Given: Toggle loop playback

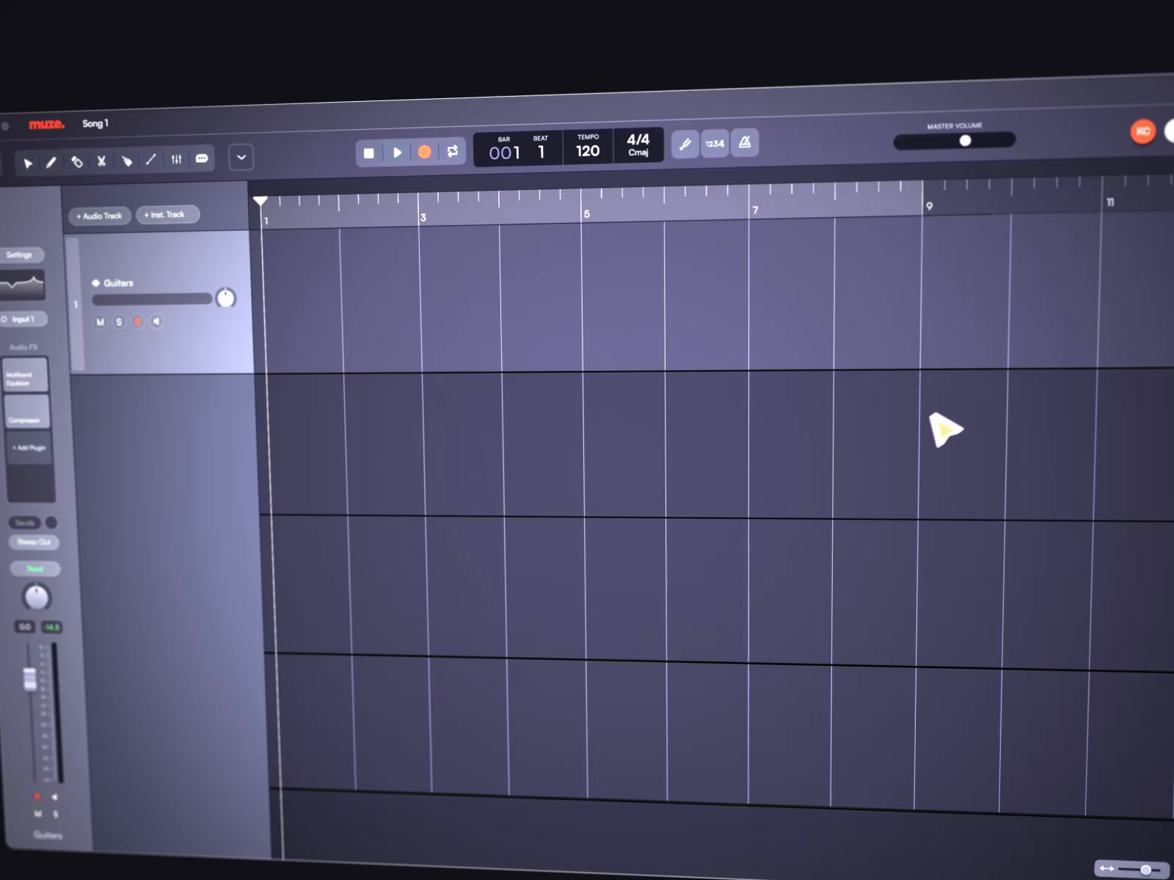Looking at the screenshot, I should (453, 151).
